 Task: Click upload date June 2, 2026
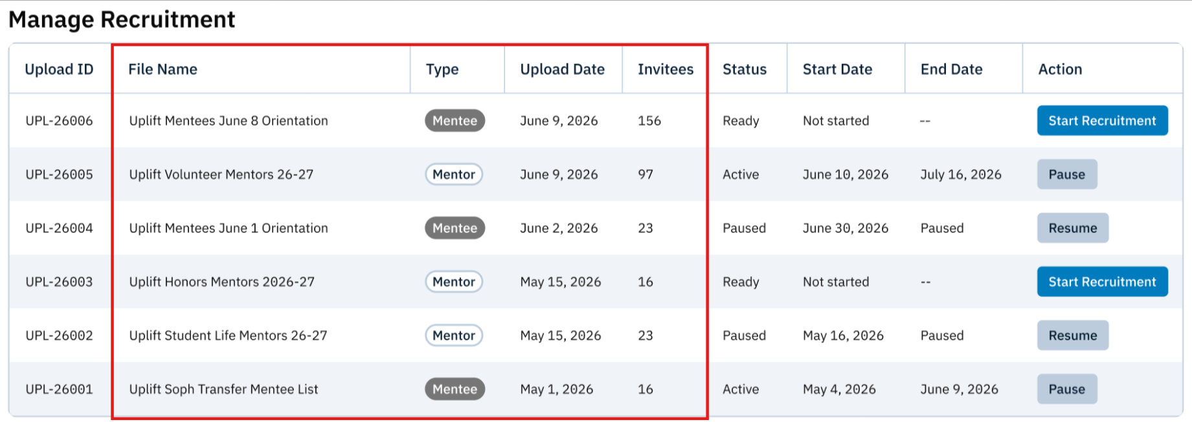(x=559, y=228)
